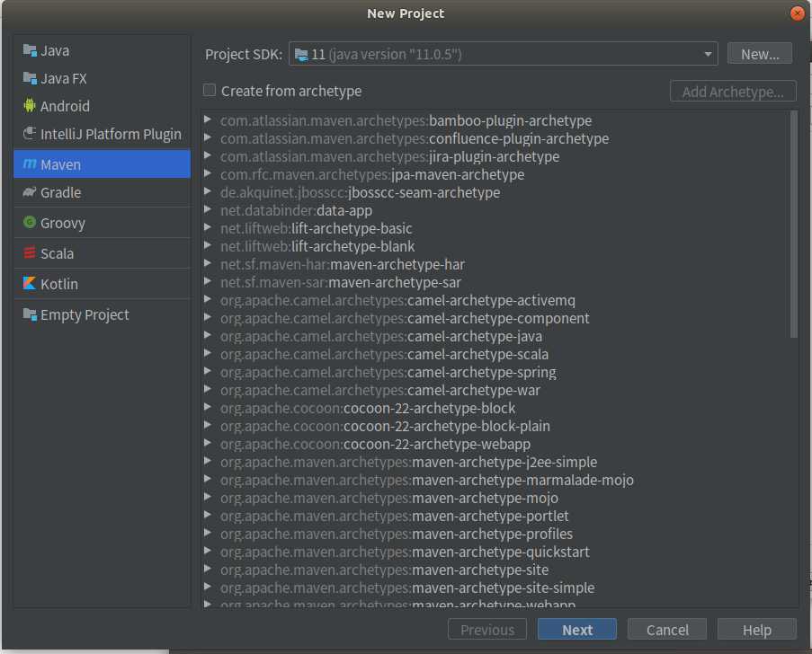Select the Empty Project folder icon
Viewport: 812px width, 654px height.
(30, 314)
